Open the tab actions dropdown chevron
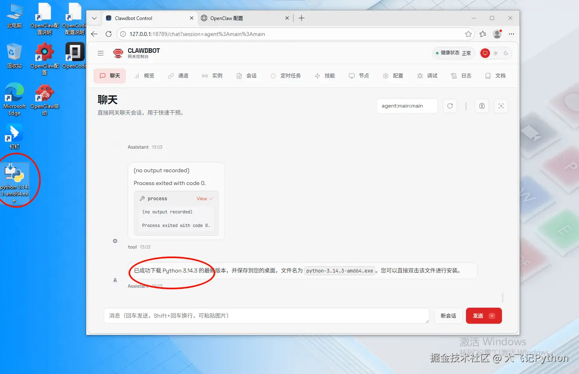Viewport: 579px width, 374px height. [94, 18]
